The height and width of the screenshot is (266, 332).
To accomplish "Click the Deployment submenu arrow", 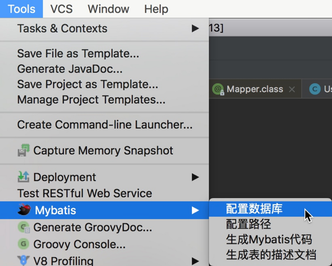I will [195, 177].
